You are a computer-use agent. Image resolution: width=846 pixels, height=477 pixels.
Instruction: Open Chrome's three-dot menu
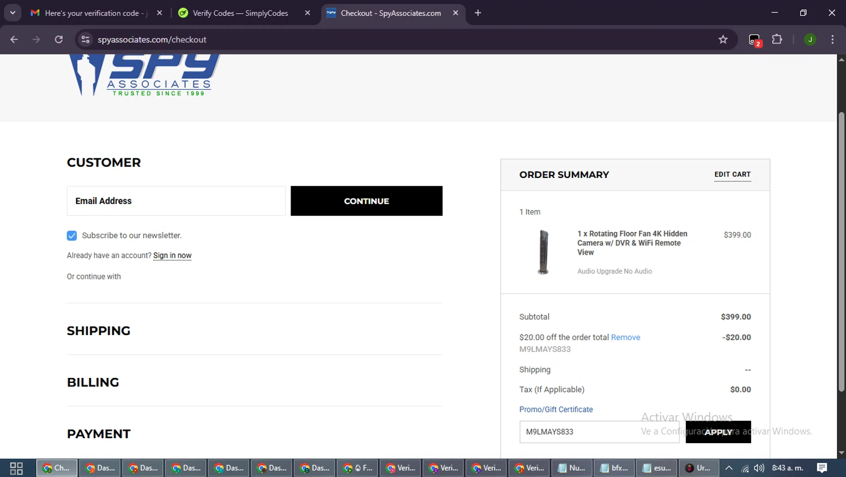[x=832, y=39]
